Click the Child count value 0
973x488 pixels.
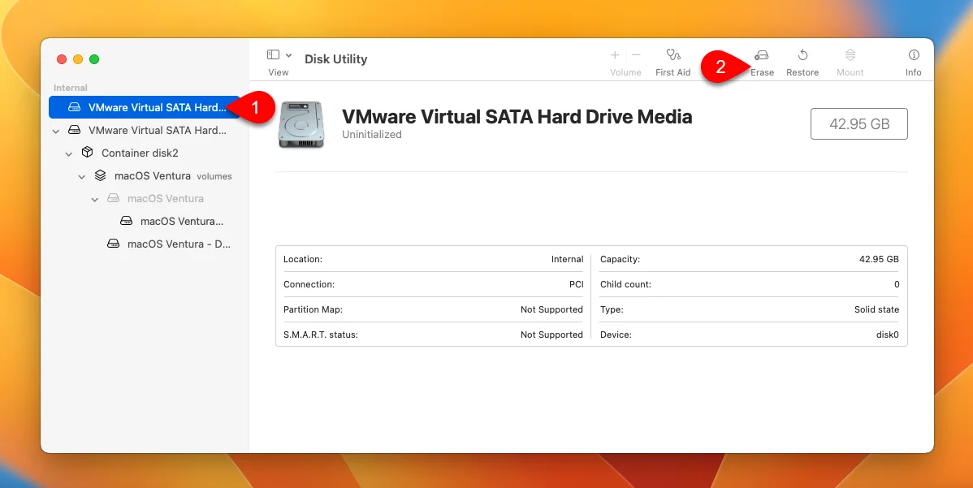pos(897,285)
